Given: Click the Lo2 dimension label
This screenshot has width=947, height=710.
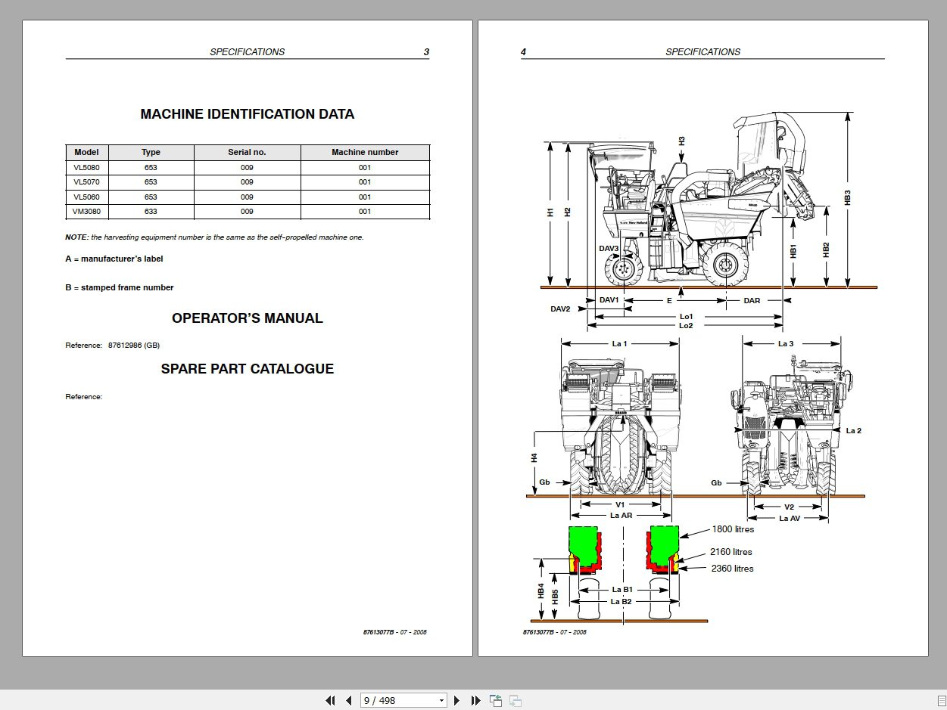Looking at the screenshot, I should (x=686, y=326).
